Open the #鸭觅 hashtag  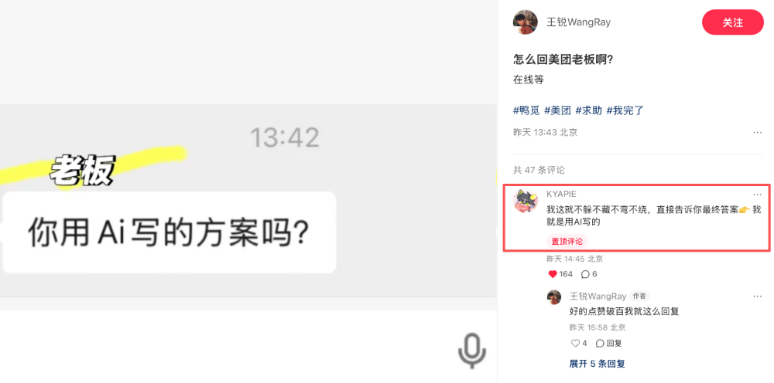pos(526,110)
